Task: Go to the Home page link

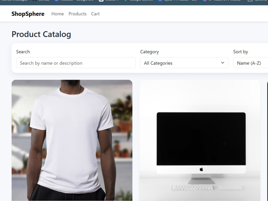Action: [x=58, y=14]
